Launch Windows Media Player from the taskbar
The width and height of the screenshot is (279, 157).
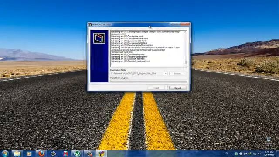click(29, 154)
